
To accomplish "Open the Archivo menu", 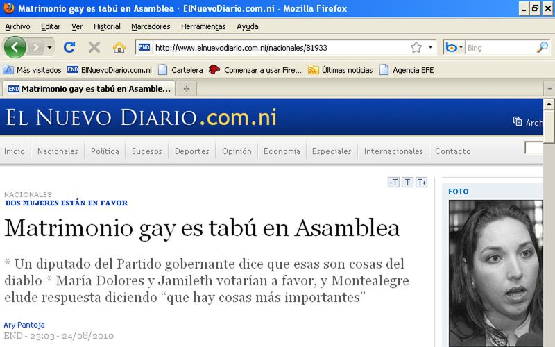I will tap(17, 26).
